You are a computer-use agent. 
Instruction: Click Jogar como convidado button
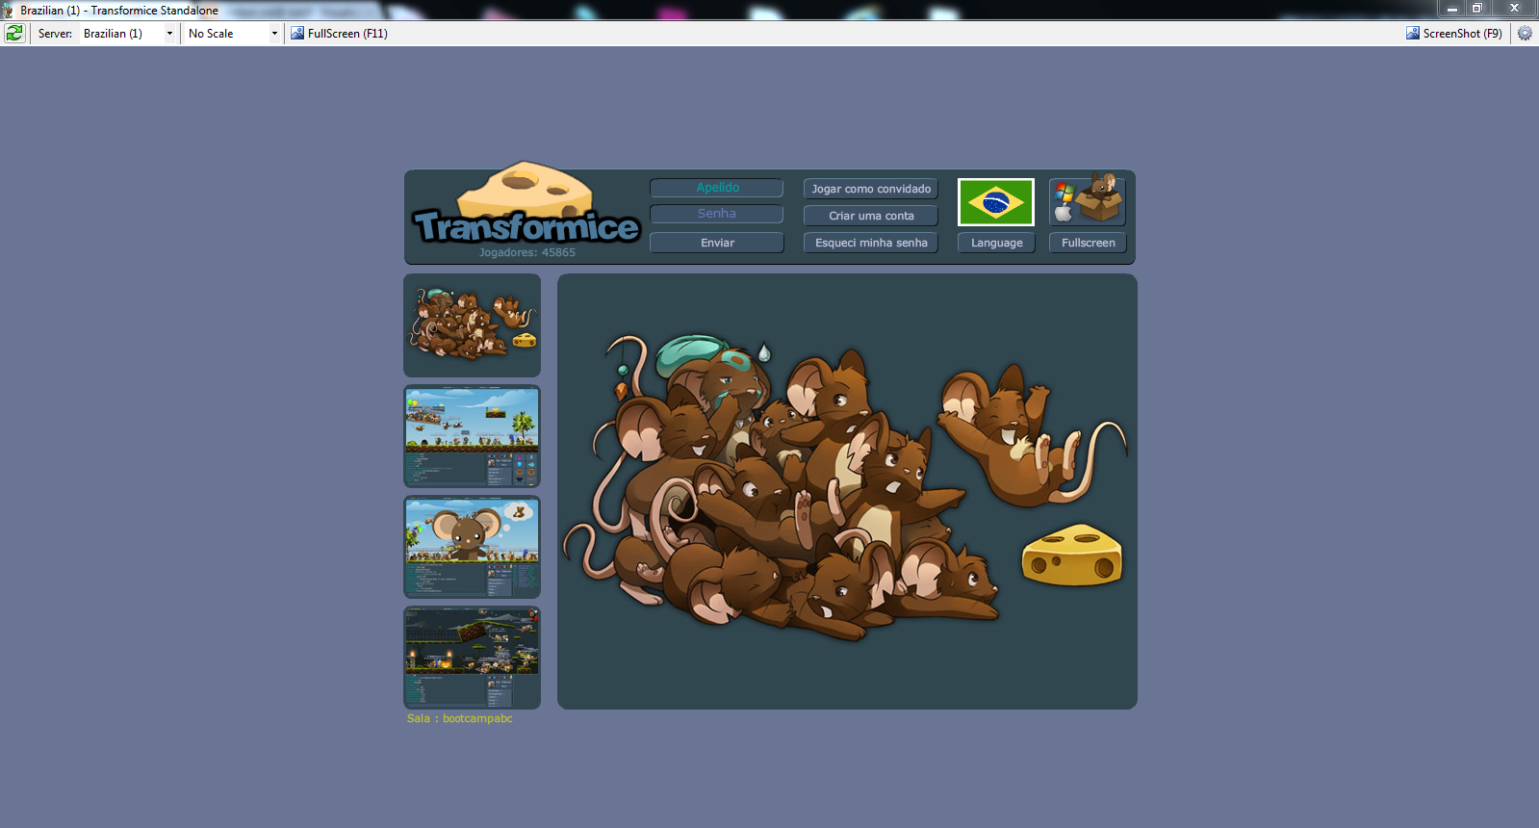(871, 189)
